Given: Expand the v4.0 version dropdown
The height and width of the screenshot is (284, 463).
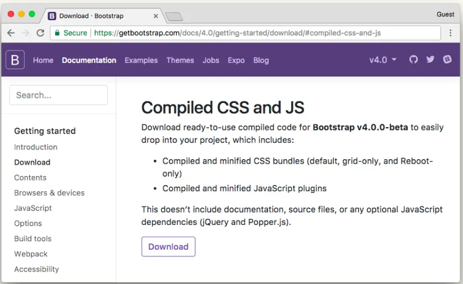Looking at the screenshot, I should (x=382, y=60).
